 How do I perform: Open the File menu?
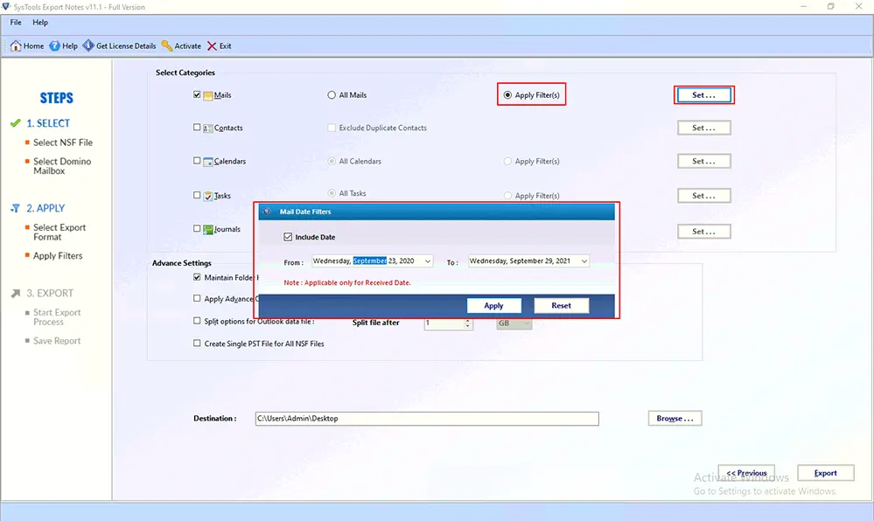click(x=16, y=22)
